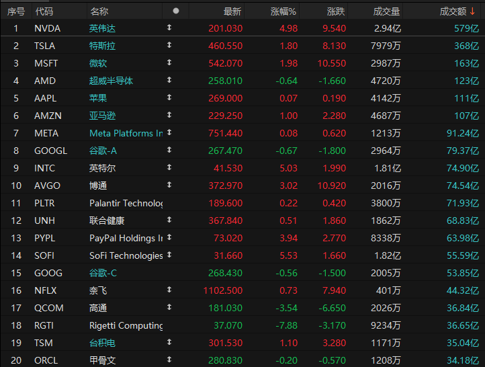
Task: Click the up-down marker icon in AMD row
Action: click(x=169, y=80)
